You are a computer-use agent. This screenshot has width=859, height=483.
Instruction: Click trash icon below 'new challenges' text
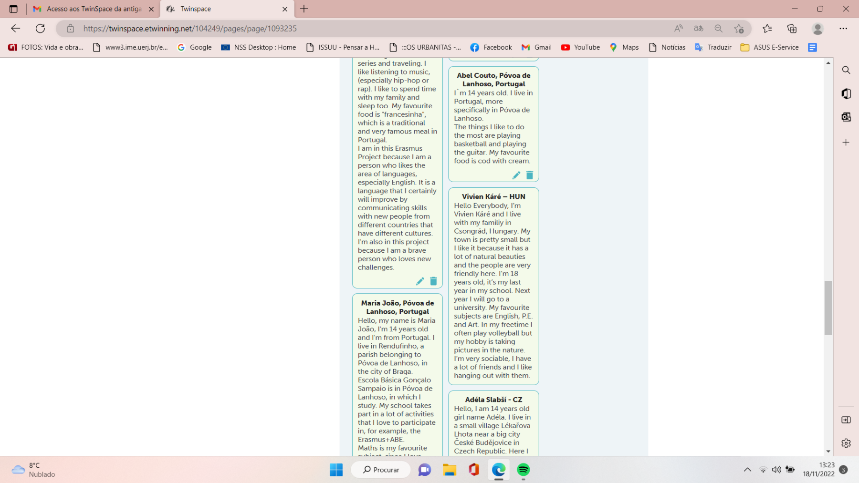(433, 281)
